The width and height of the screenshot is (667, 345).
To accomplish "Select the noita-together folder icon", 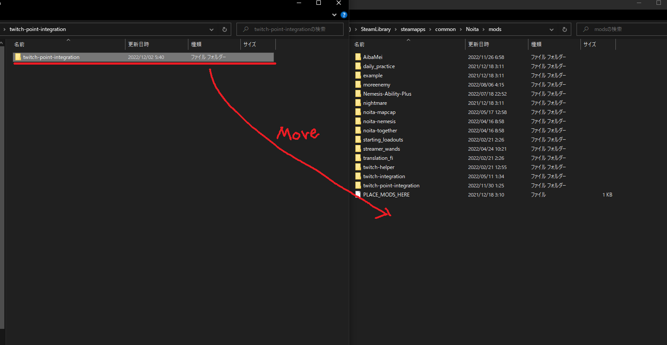I will click(x=358, y=130).
